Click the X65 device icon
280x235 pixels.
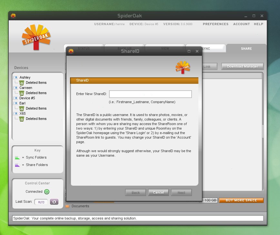15,113
